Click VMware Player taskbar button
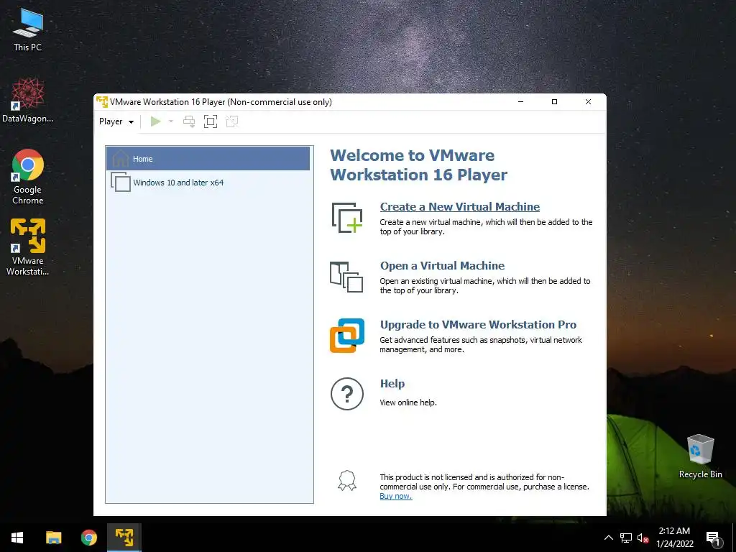Screen dimensions: 736x552 point(124,538)
